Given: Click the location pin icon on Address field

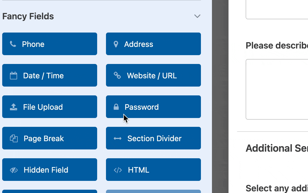Looking at the screenshot, I should point(116,44).
